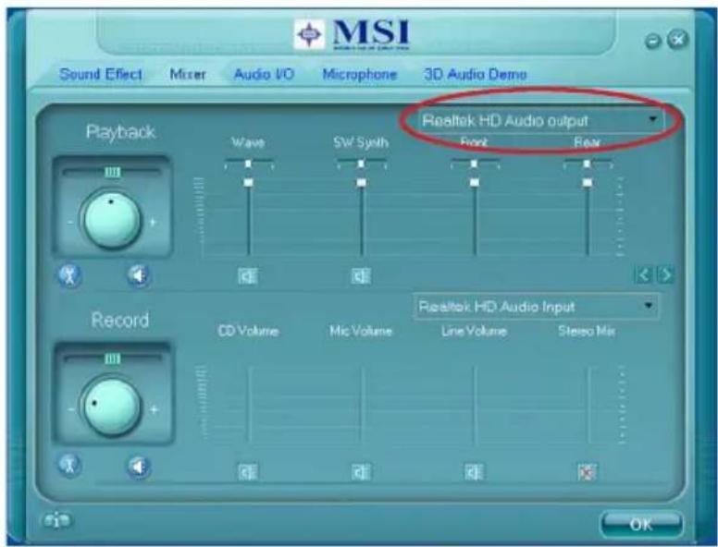Expand the Realtek HD Audio output dropdown
This screenshot has width=718, height=547.
click(x=540, y=120)
